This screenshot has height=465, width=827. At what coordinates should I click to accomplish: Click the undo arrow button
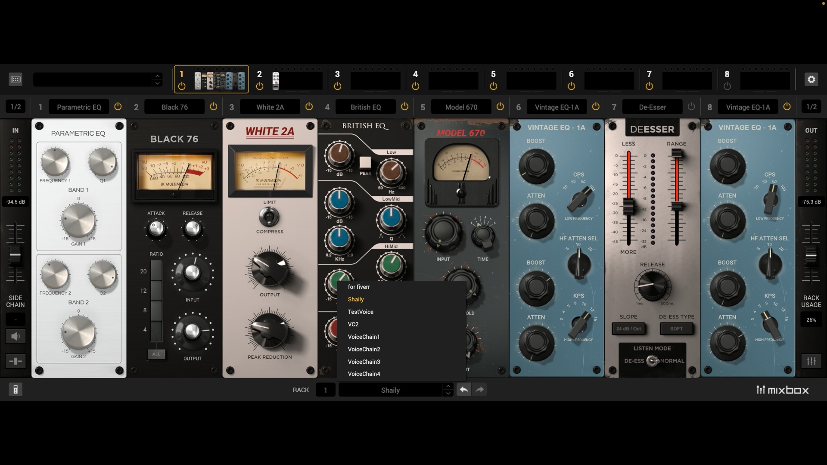(x=463, y=390)
